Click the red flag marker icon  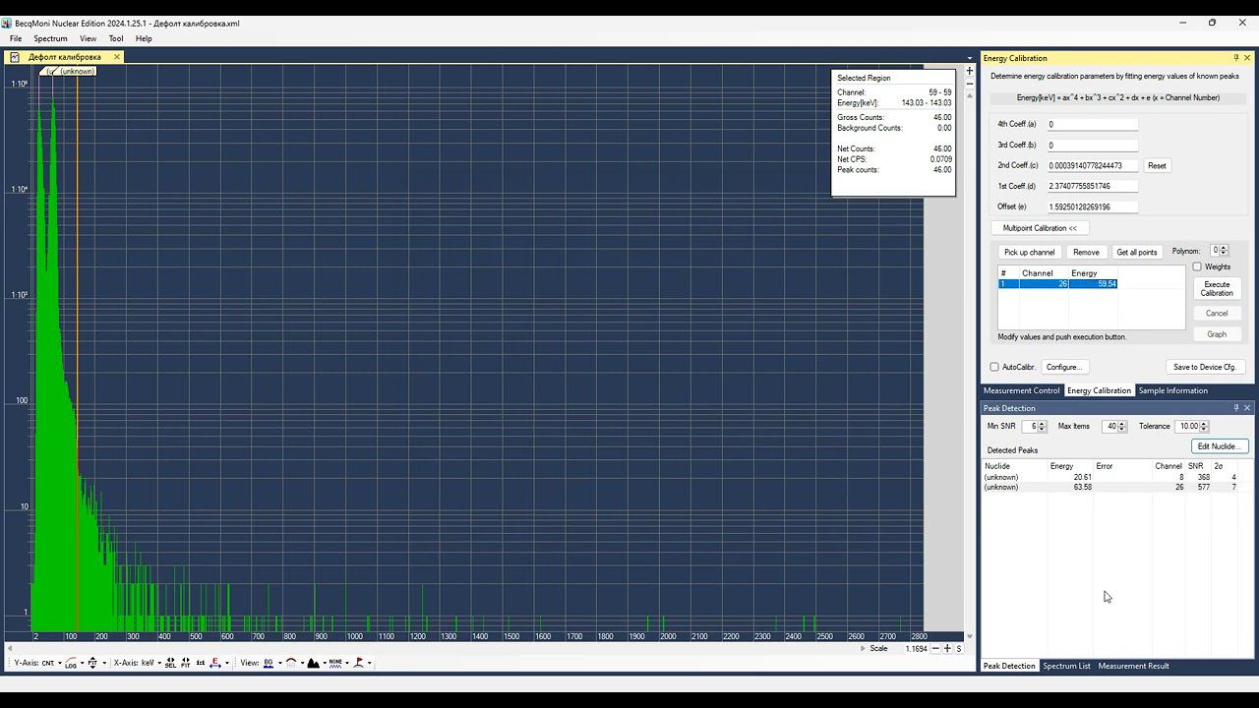(x=358, y=663)
